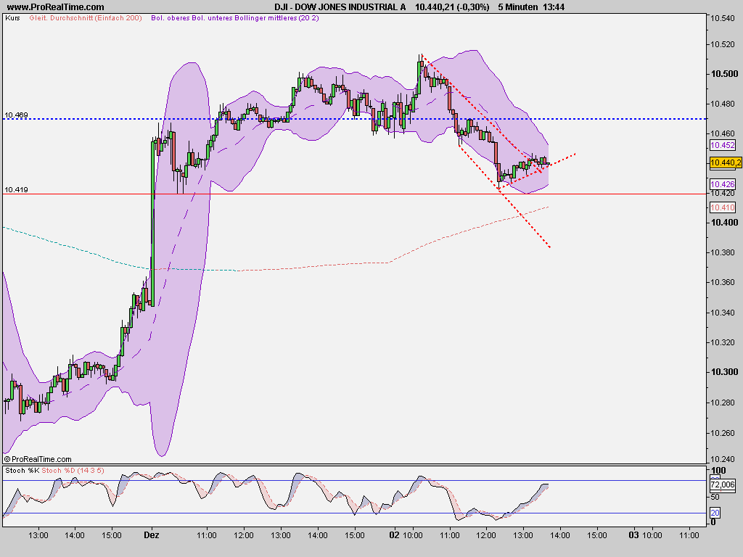Click the stochastic 20 level tag
Viewport: 743px width, 557px height.
pos(715,513)
